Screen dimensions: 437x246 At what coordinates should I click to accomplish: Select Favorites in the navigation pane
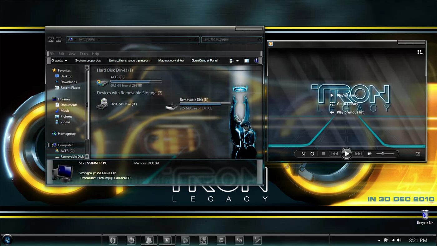coord(61,70)
